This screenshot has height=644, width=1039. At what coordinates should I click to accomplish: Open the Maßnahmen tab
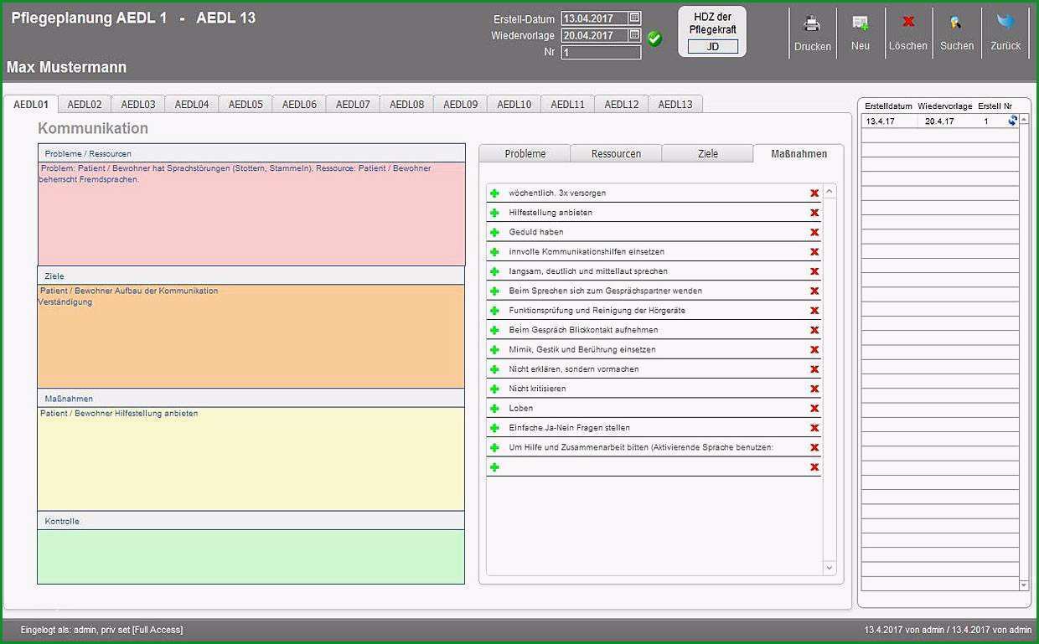pos(799,153)
